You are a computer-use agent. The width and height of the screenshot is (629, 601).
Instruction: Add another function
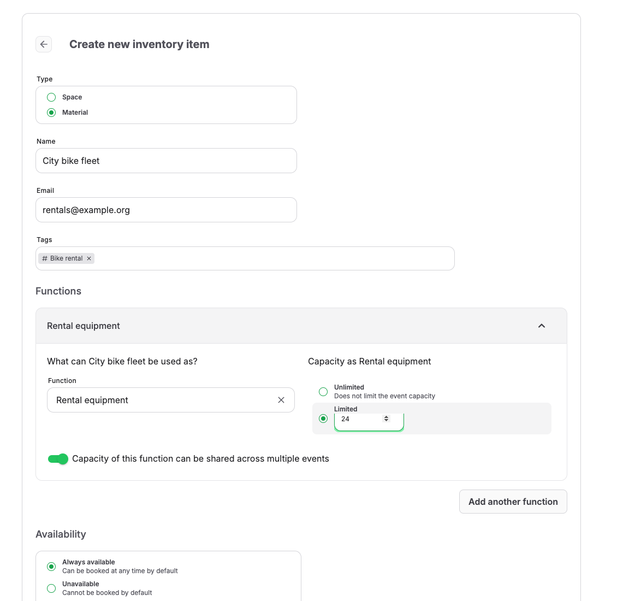point(513,502)
